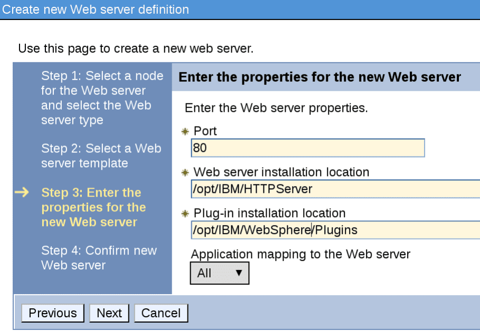
Task: Click the Create new Web server definition title
Action: click(x=96, y=9)
